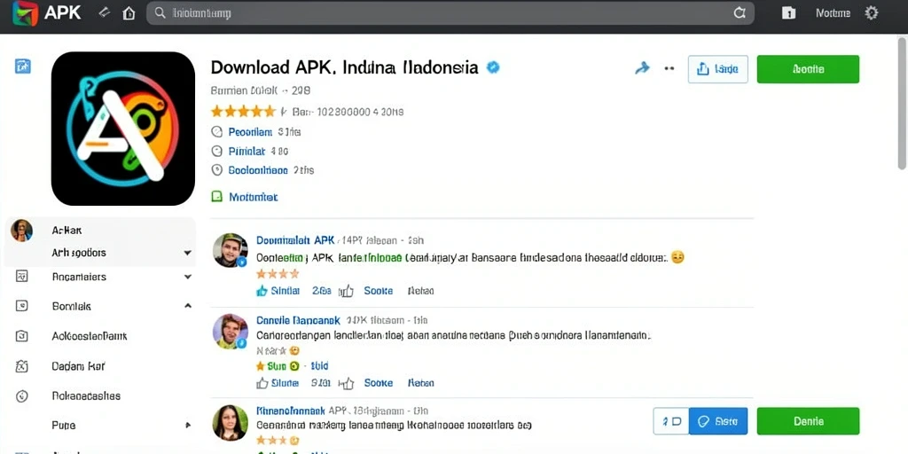Expand the Pure sidebar submenu arrow
This screenshot has width=908, height=454.
click(x=188, y=425)
